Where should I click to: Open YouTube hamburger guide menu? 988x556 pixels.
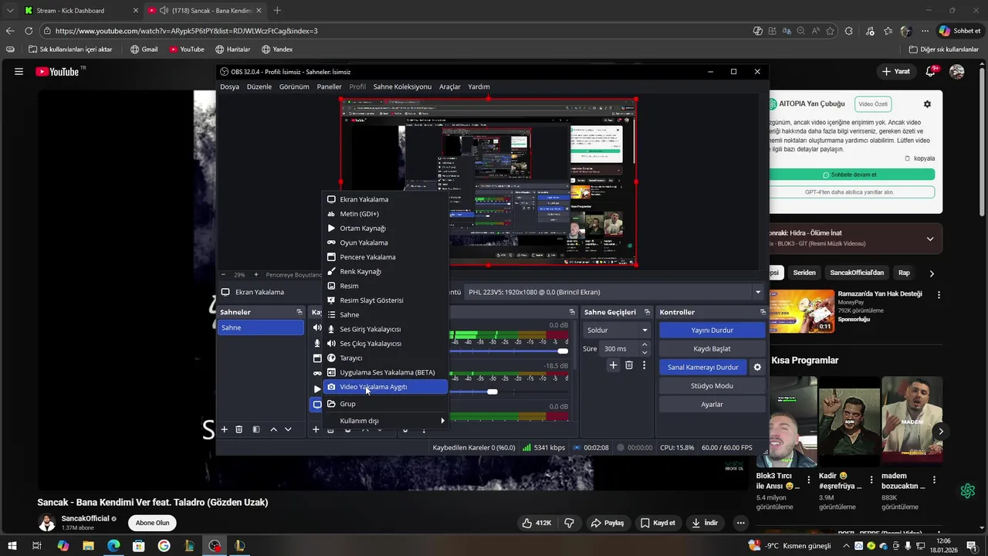pos(19,72)
